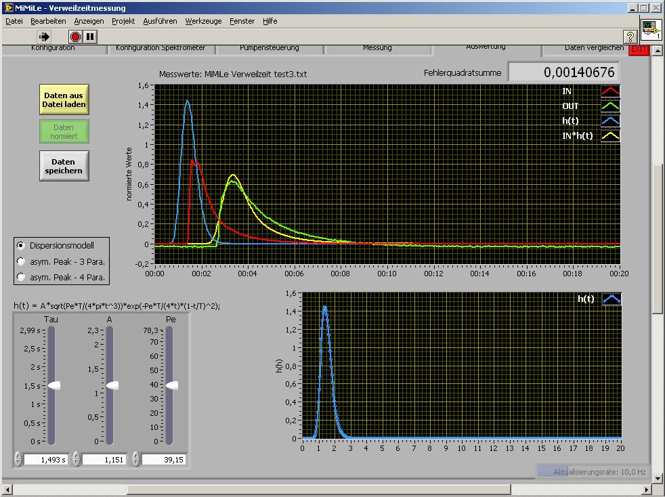
Task: Switch to the Messung tab
Action: (x=377, y=48)
